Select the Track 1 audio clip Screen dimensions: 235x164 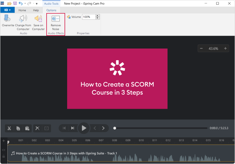pyautogui.click(x=121, y=153)
